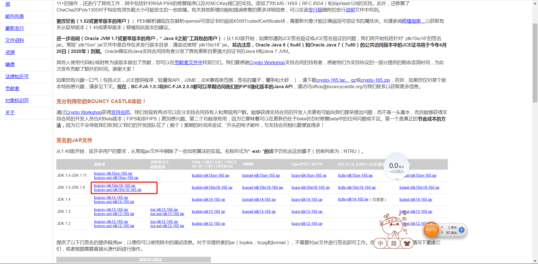
Task: Open the 法律和许可 sidebar link
Action: pyautogui.click(x=17, y=76)
